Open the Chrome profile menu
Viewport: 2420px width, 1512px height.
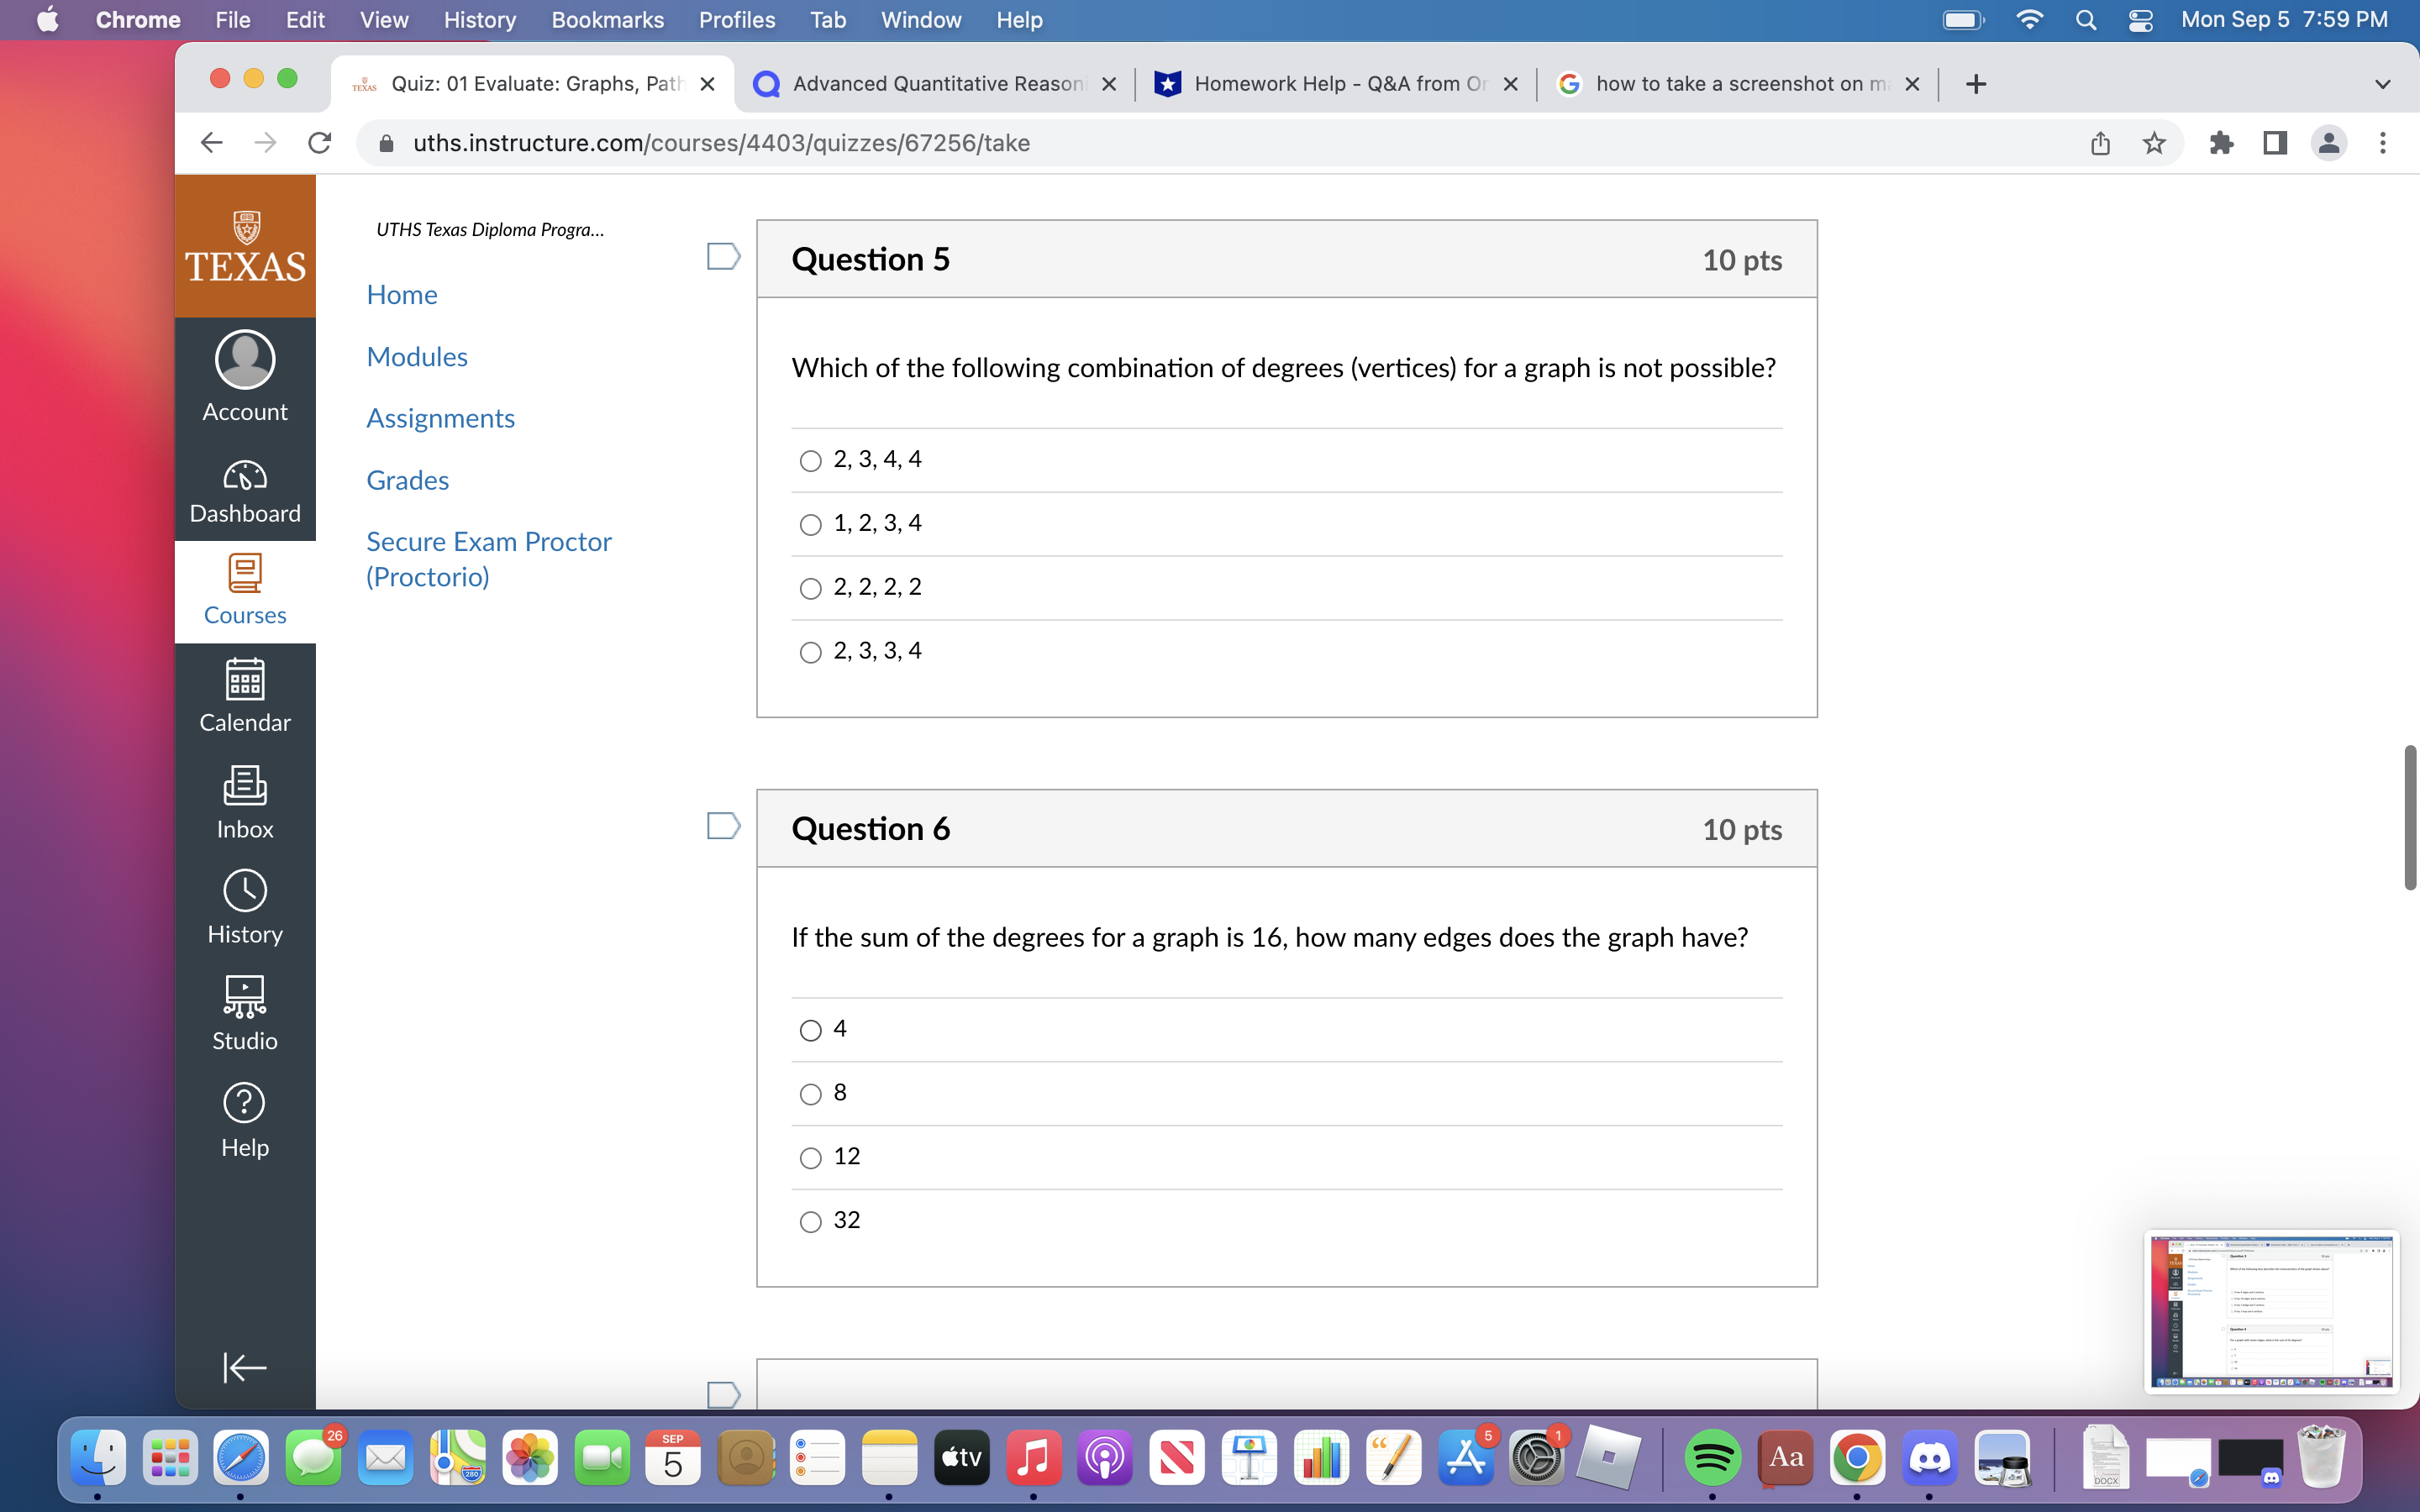coord(2329,143)
